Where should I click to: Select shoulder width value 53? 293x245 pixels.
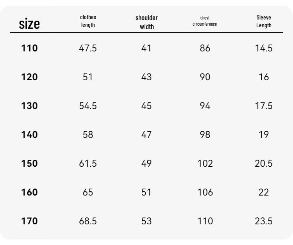tap(146, 221)
